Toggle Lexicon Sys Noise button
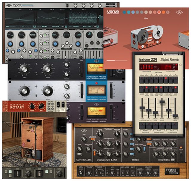 147,89
